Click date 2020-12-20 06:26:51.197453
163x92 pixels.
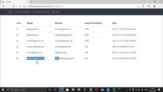(124, 59)
